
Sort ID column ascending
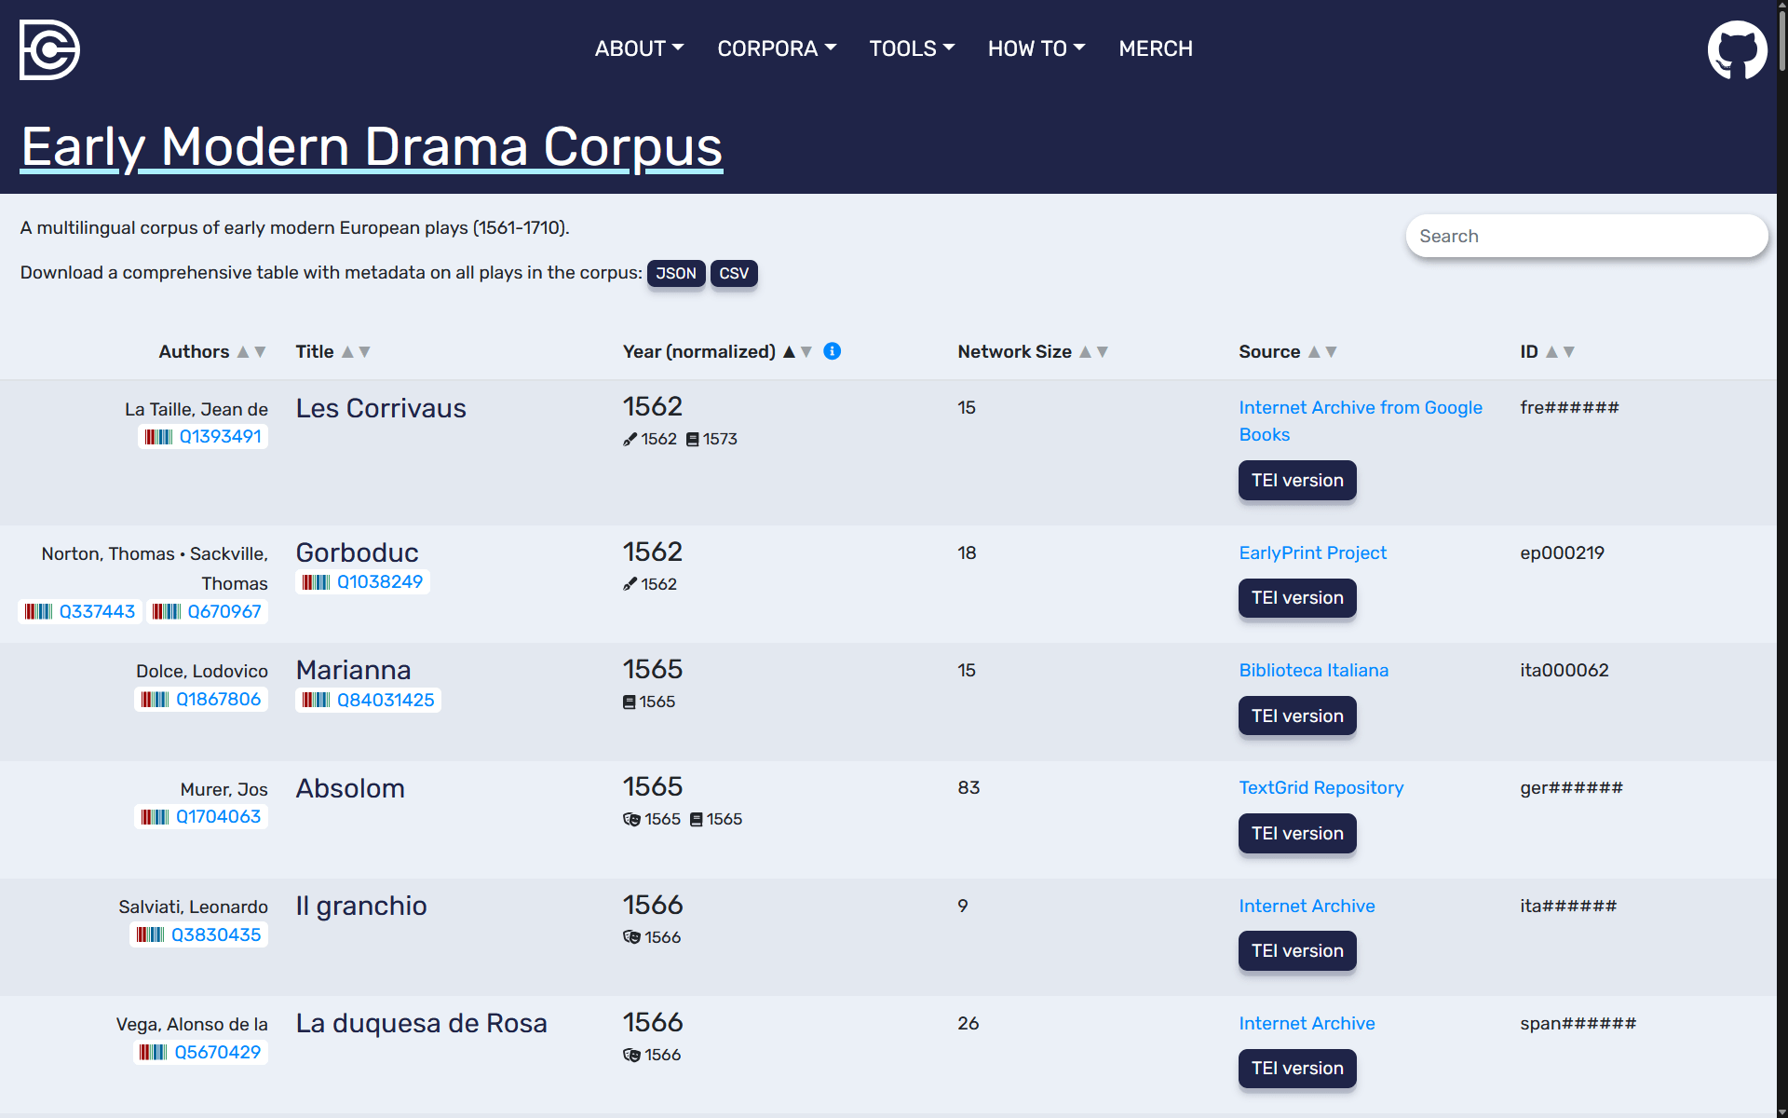[1551, 352]
